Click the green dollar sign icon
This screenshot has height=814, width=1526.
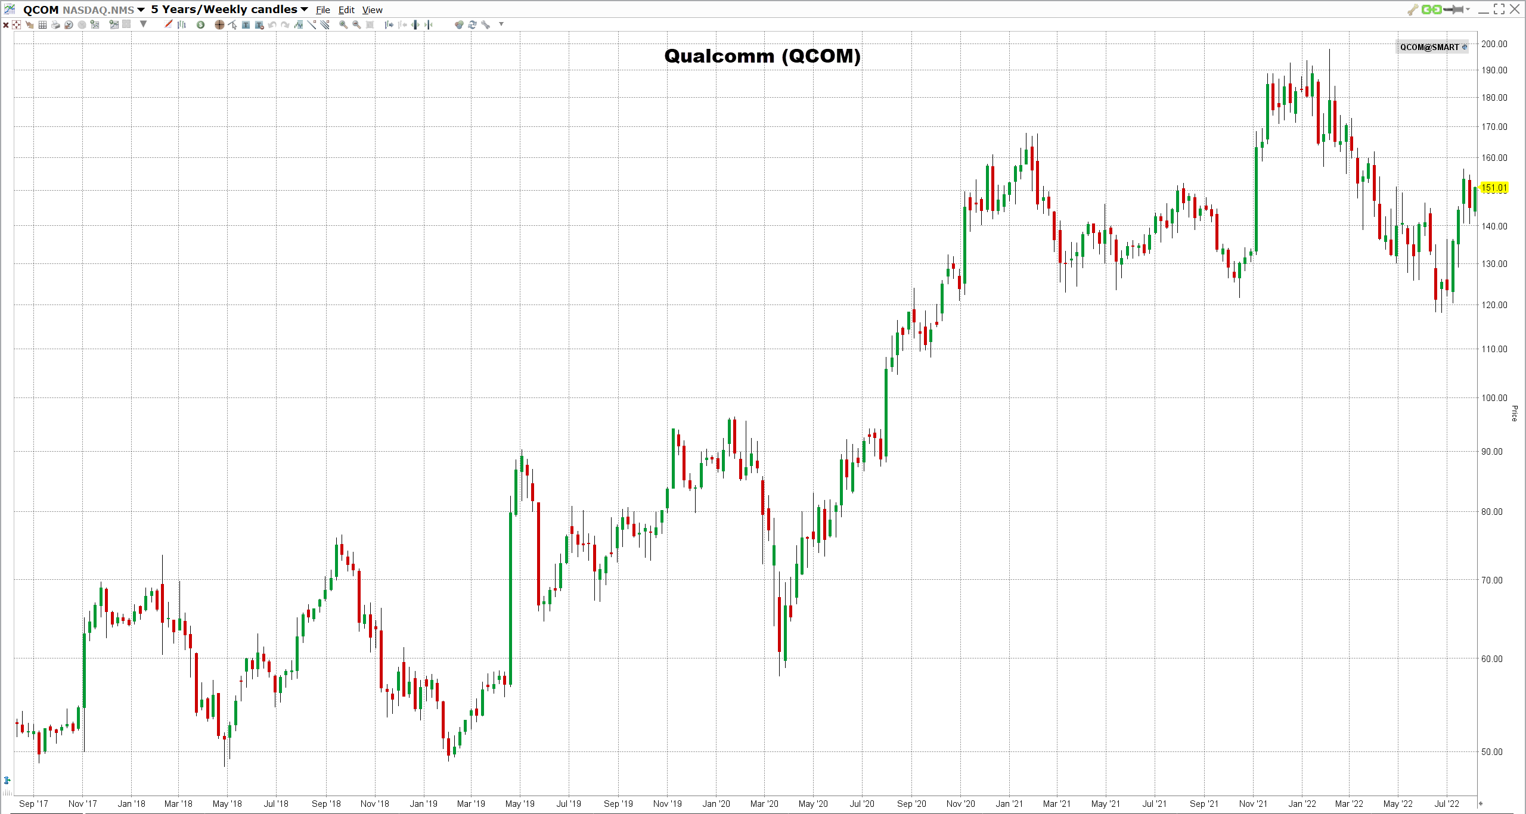click(200, 24)
